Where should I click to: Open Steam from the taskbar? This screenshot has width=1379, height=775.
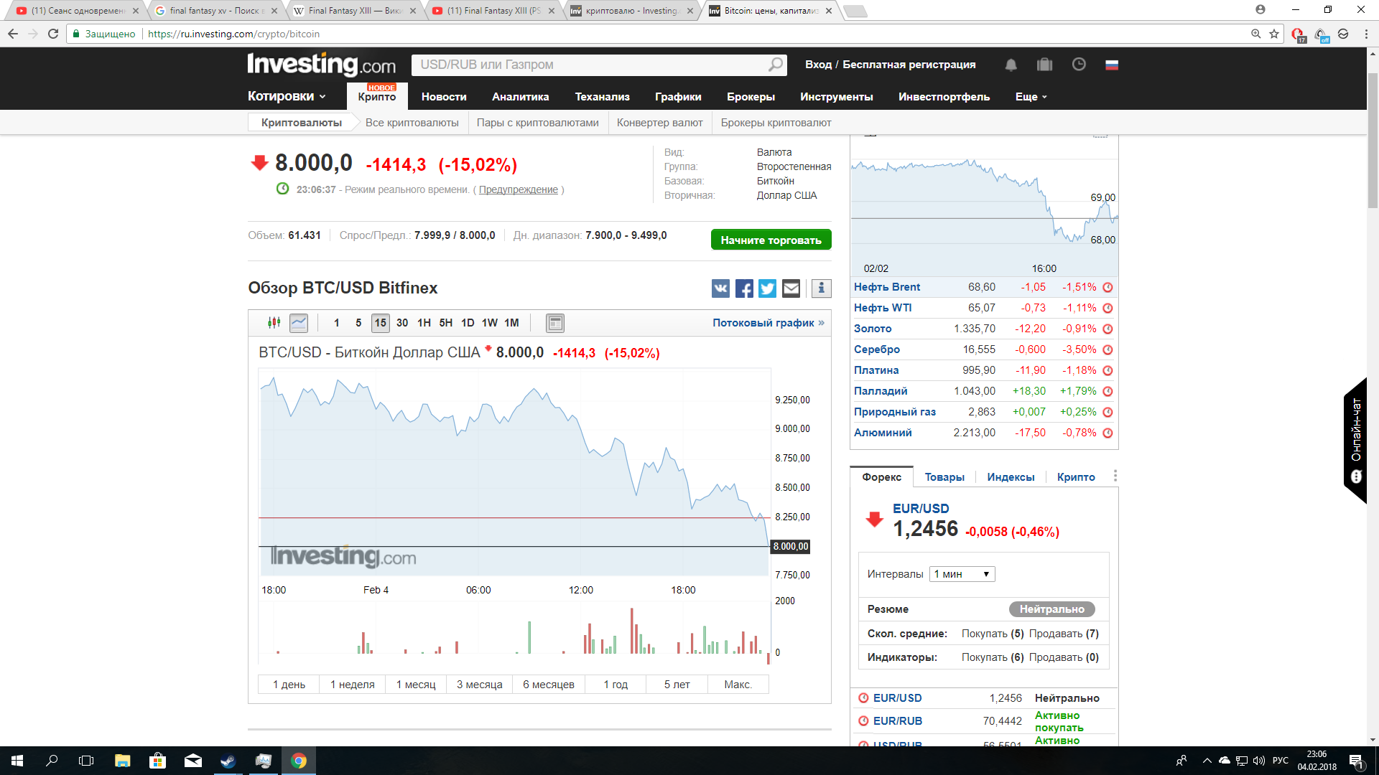coord(228,761)
